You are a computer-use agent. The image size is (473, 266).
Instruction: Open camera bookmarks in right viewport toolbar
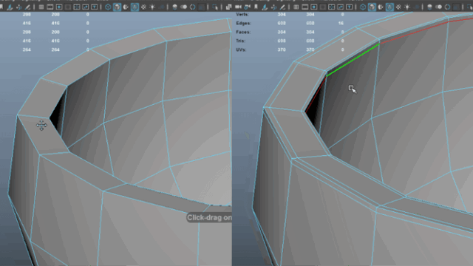point(256,7)
